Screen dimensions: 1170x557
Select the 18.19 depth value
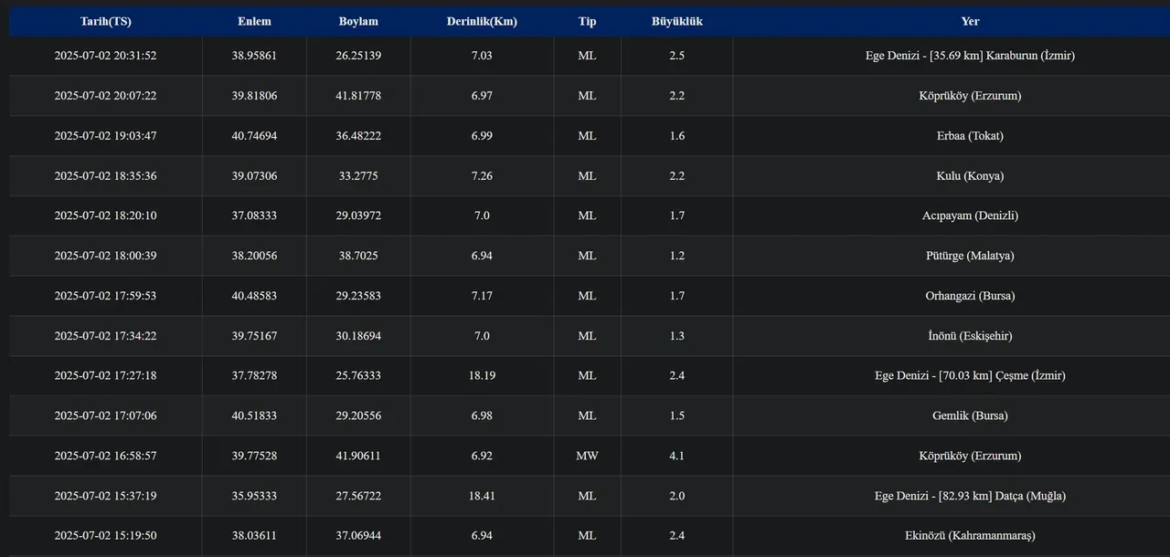482,375
